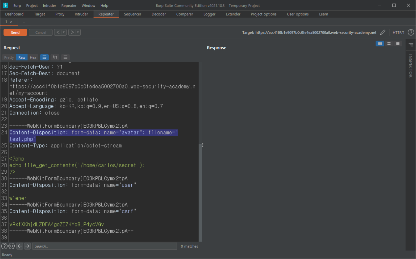This screenshot has width=416, height=259.
Task: Click the INSPECTOR vertical label
Action: point(410,66)
